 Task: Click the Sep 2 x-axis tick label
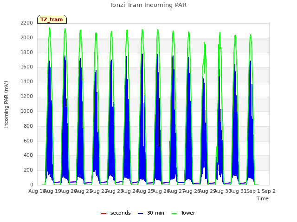click(269, 191)
